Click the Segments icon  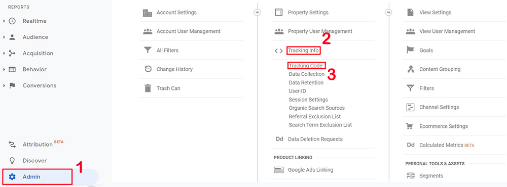coord(410,176)
